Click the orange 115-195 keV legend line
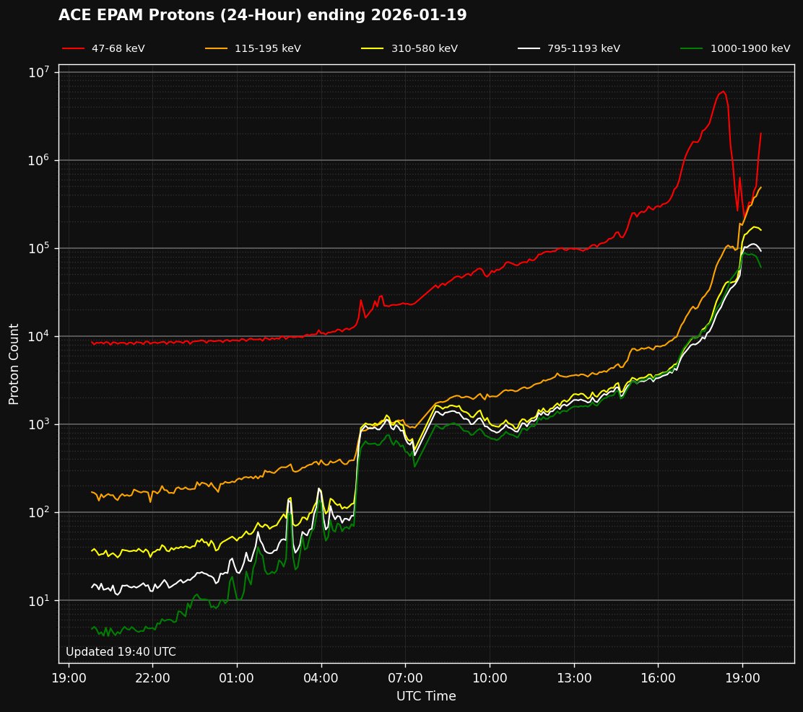803x712 pixels. point(216,48)
